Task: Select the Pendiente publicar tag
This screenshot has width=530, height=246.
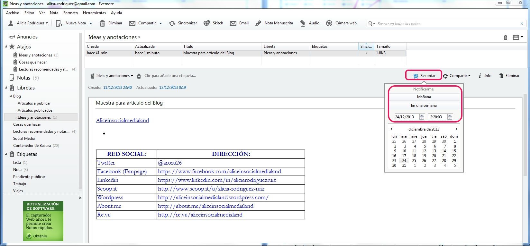Action: pos(29,177)
